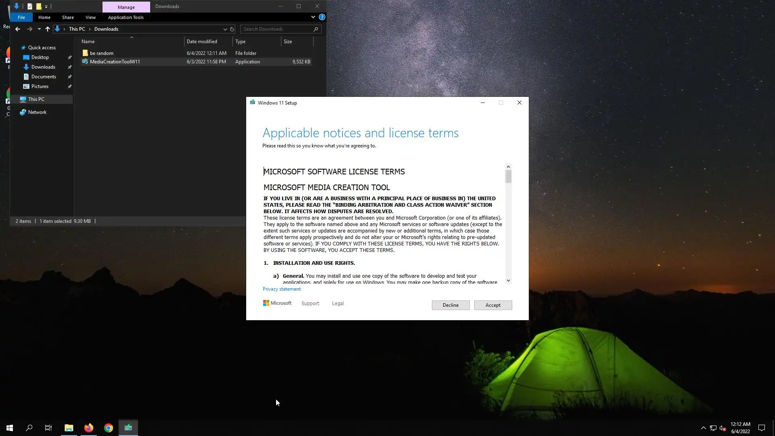The width and height of the screenshot is (775, 436).
Task: Show hidden system tray icons
Action: pos(703,428)
